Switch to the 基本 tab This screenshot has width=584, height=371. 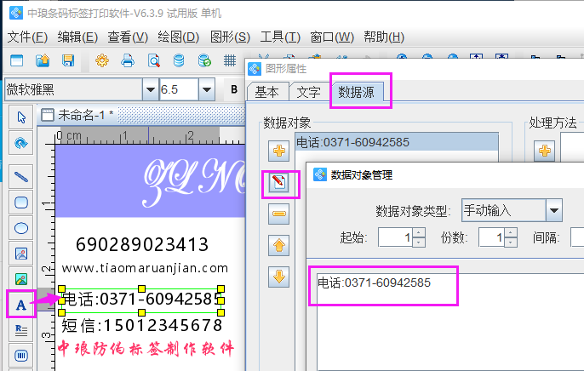266,92
